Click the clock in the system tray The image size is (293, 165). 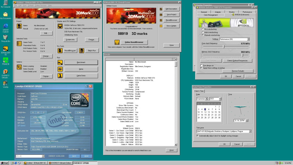tap(288, 163)
